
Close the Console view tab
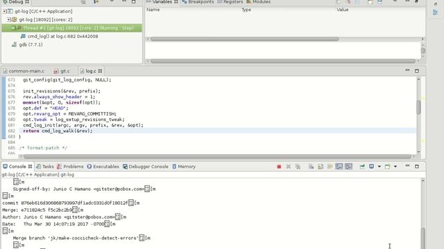(x=30, y=167)
